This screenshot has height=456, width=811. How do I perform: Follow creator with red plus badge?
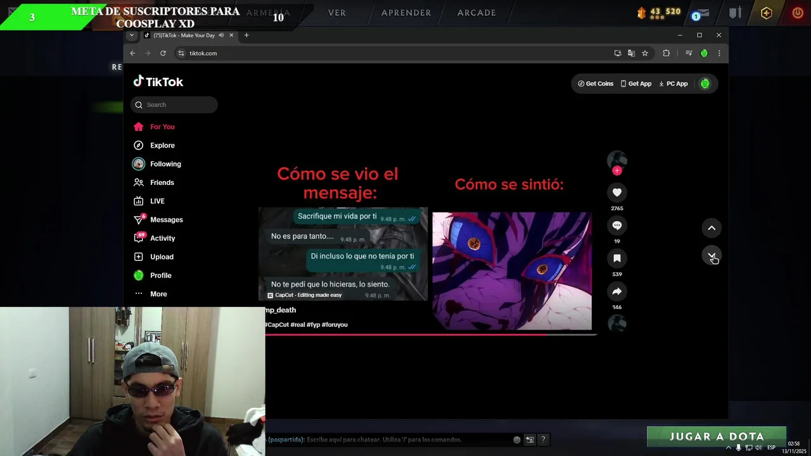click(616, 170)
